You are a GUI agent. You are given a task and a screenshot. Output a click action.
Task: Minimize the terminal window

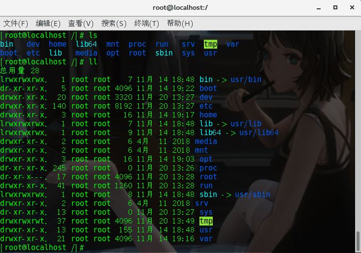coord(319,8)
